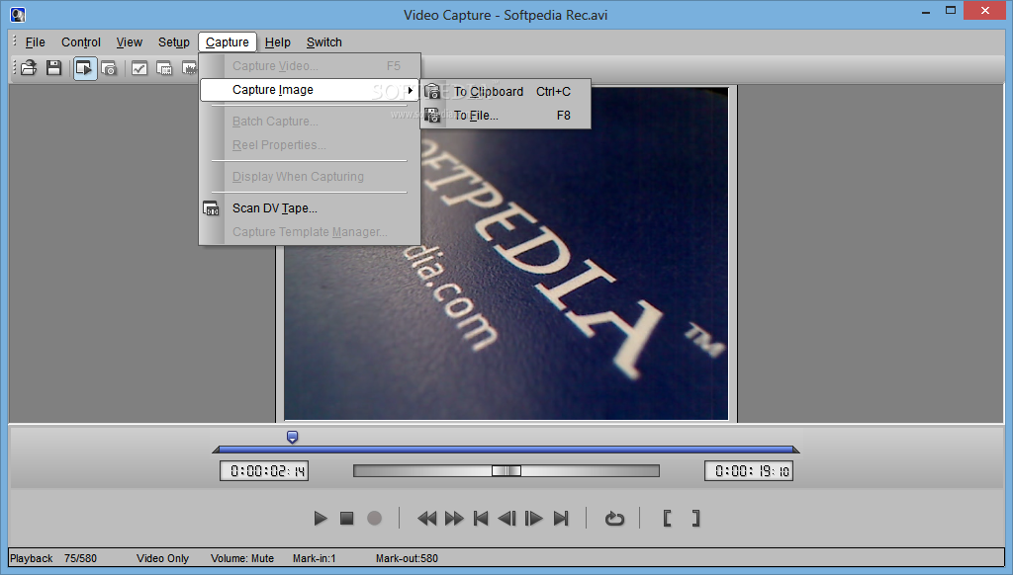Choose To Clipboard from the submenu
This screenshot has height=575, width=1013.
tap(506, 92)
